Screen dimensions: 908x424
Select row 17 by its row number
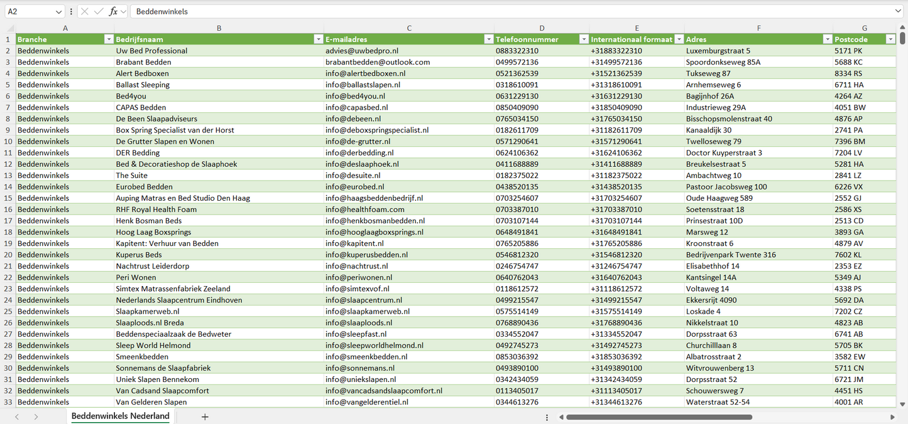pyautogui.click(x=8, y=221)
